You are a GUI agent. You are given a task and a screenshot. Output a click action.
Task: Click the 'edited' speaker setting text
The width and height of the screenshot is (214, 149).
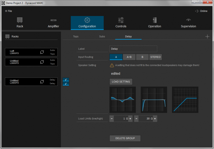tap(115, 74)
